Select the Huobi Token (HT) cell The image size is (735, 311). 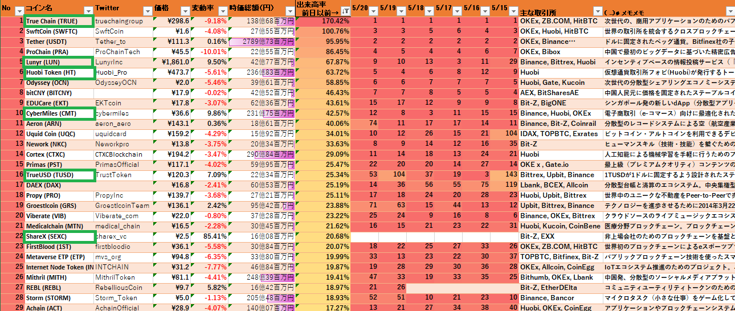point(58,72)
